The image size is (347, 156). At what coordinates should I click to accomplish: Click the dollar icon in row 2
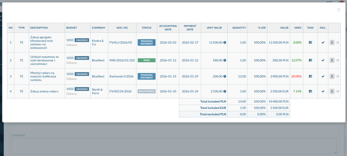tap(332, 60)
